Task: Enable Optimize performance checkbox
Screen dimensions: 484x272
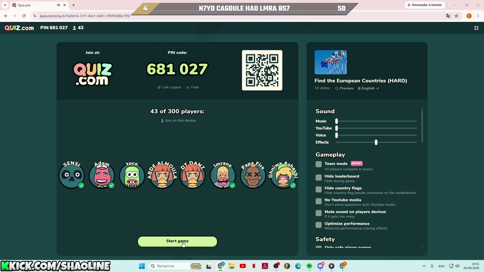Action: coord(319,225)
